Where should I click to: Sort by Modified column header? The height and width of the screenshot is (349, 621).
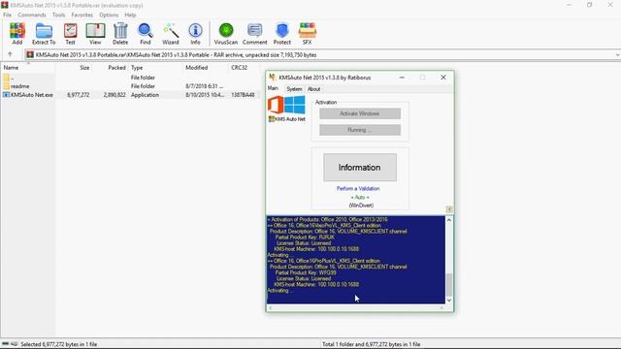(x=196, y=68)
